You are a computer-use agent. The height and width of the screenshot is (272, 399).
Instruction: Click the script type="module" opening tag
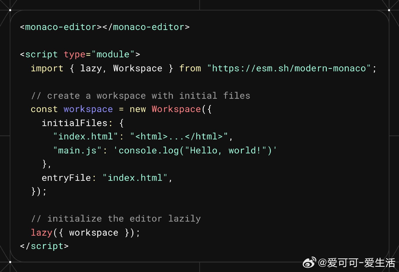pyautogui.click(x=80, y=54)
